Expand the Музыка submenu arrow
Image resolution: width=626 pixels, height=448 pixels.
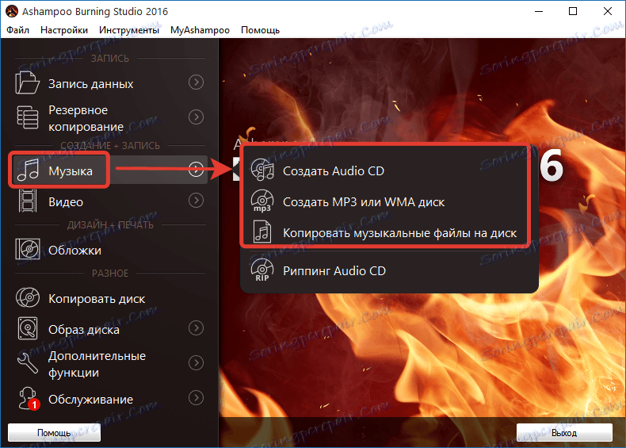click(x=196, y=169)
